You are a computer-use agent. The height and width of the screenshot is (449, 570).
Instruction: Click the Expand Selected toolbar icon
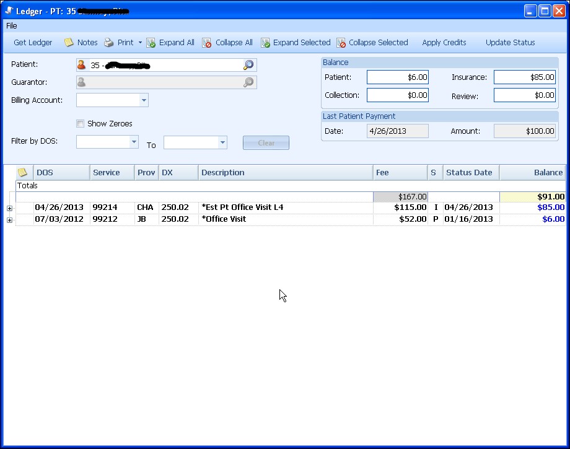266,42
